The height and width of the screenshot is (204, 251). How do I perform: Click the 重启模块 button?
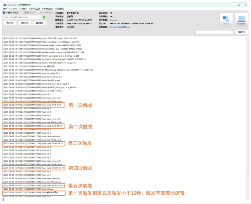pyautogui.click(x=40, y=23)
